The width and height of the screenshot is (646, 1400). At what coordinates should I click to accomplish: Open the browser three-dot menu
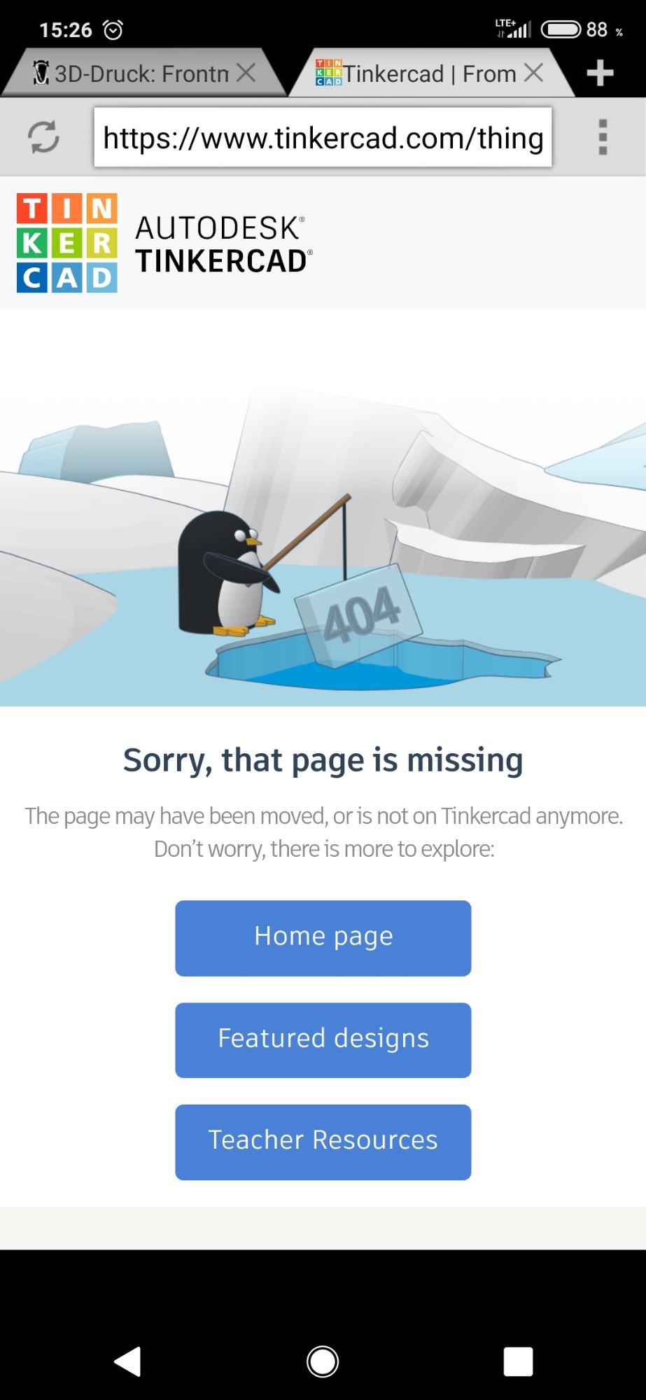pos(603,137)
